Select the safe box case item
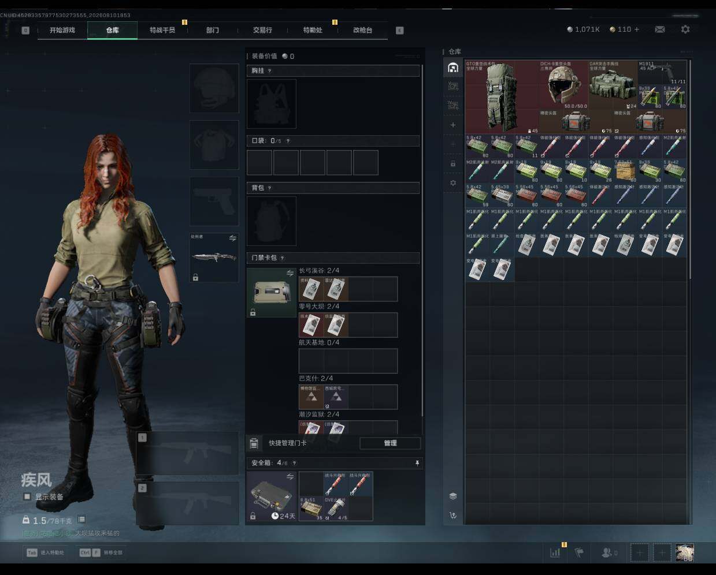Viewport: 716px width, 575px height. click(272, 496)
